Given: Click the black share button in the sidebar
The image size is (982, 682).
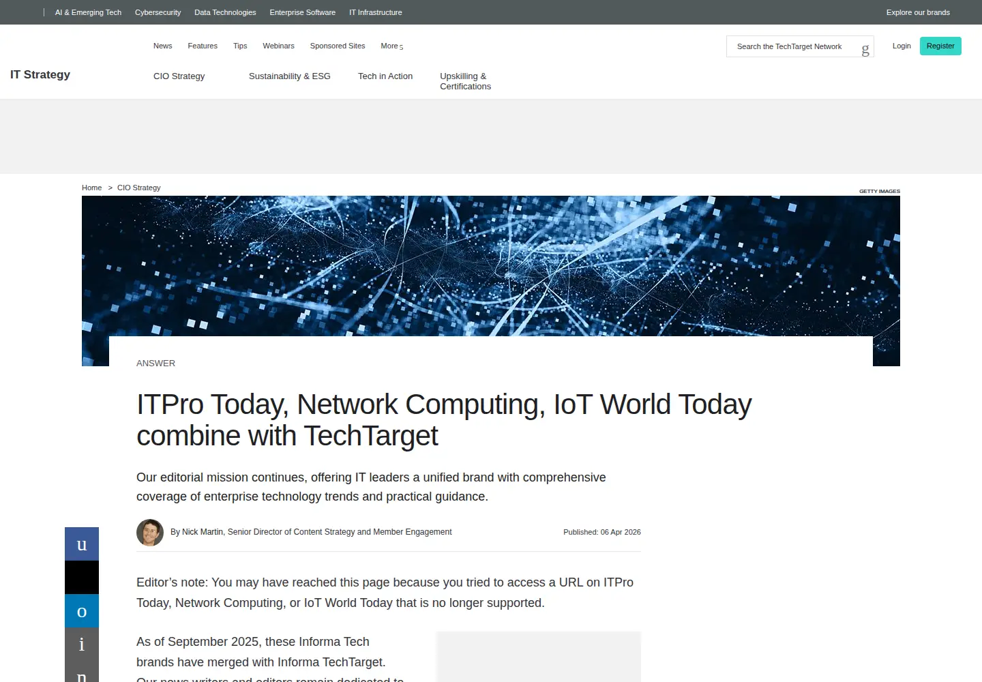Looking at the screenshot, I should point(82,578).
